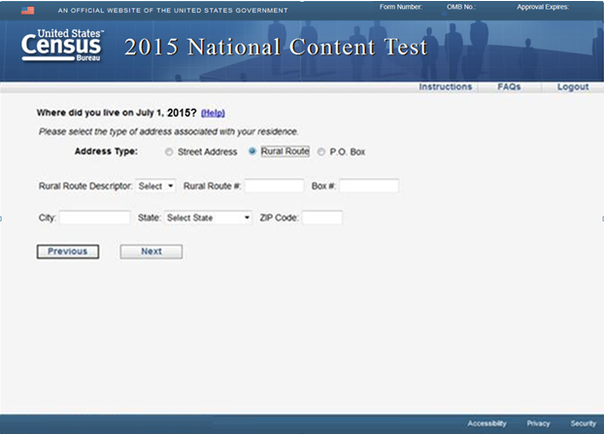Focus the Rural Route # input field
The width and height of the screenshot is (604, 434).
tap(274, 186)
